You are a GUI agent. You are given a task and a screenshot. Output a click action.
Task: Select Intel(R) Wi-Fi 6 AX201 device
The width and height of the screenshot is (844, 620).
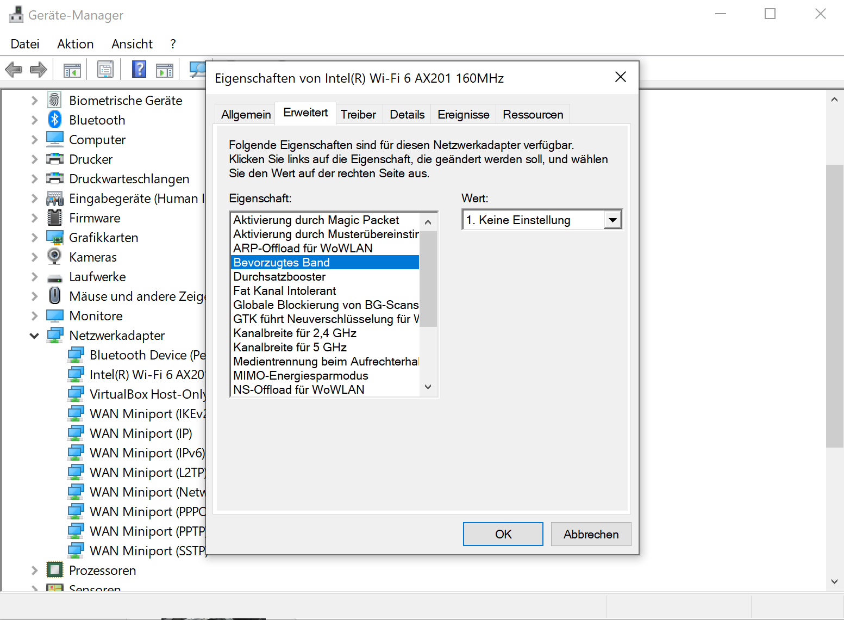click(x=147, y=375)
